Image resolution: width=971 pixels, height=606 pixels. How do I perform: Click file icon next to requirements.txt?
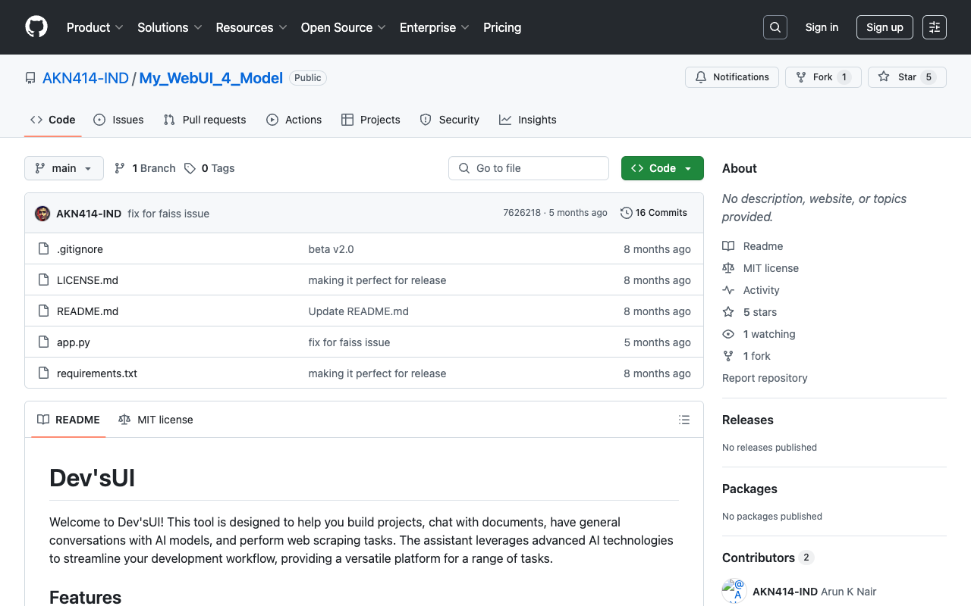coord(44,373)
